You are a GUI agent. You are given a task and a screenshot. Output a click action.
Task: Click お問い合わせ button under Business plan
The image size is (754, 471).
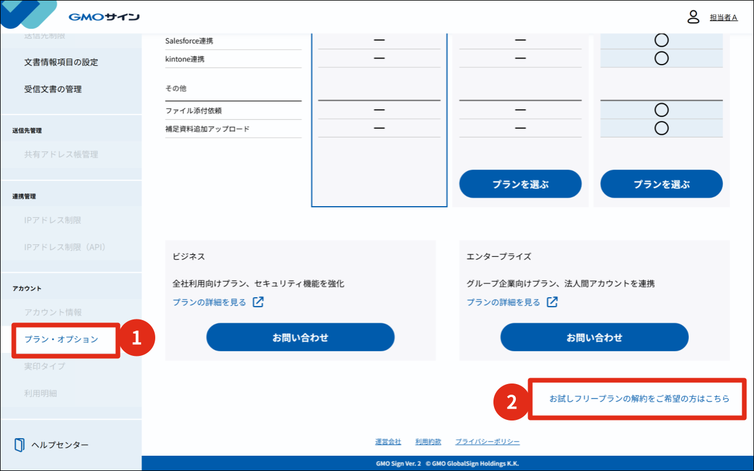pos(300,338)
